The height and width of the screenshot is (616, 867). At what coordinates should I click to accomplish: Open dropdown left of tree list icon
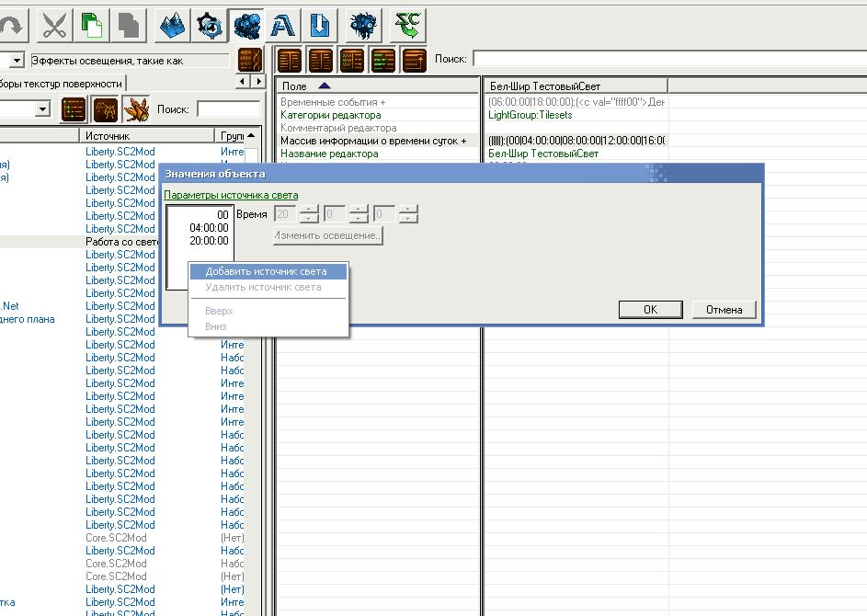click(42, 108)
